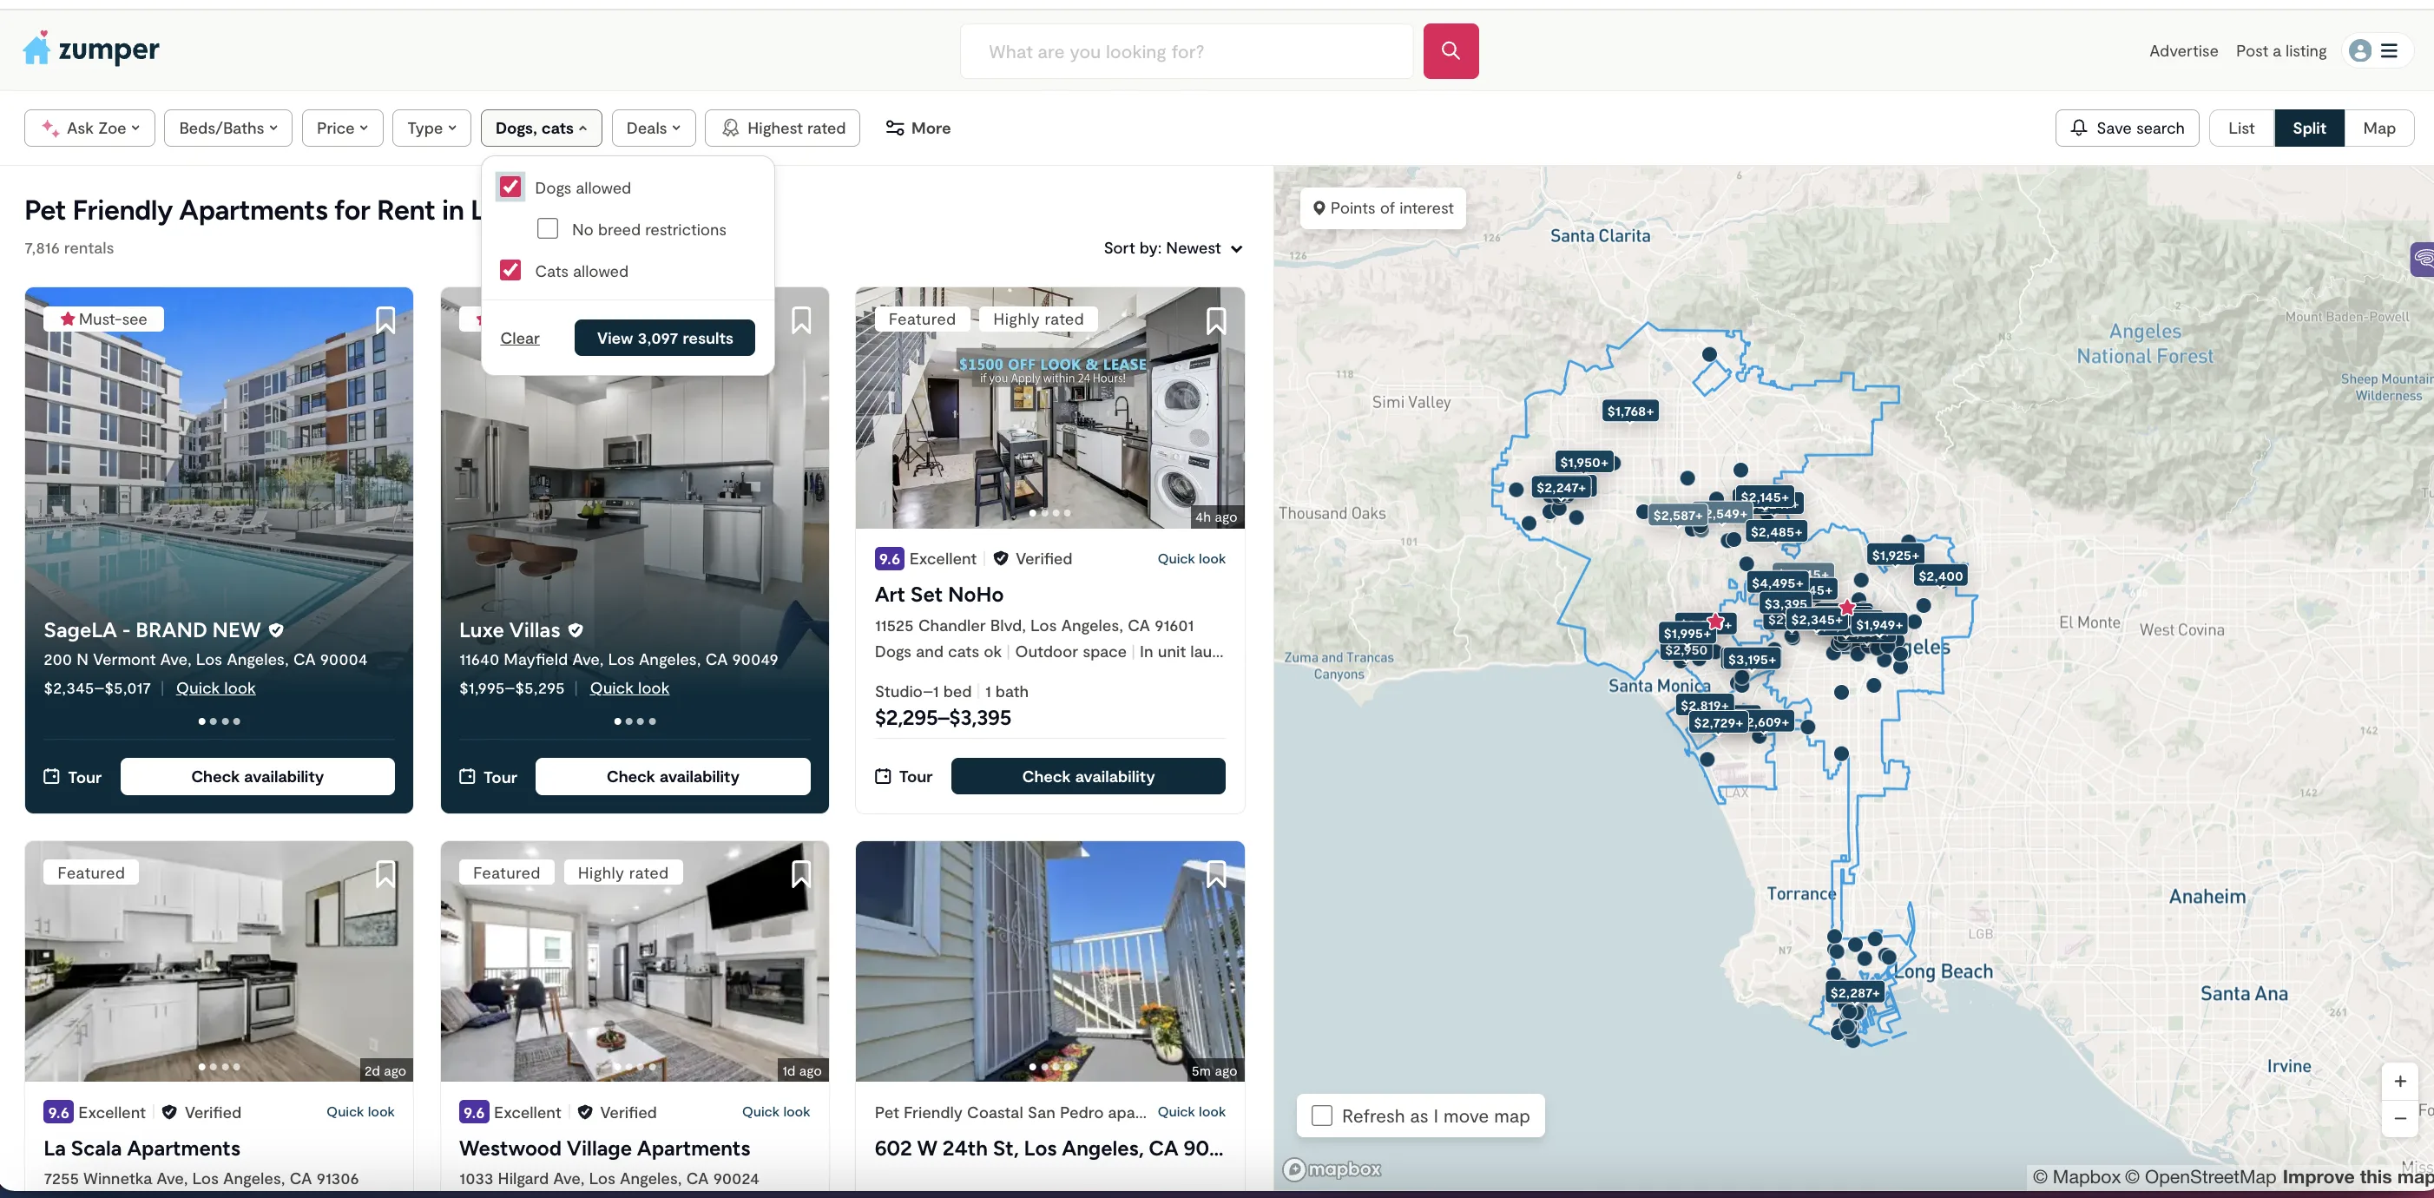Click the $2,400 map price marker
The width and height of the screenshot is (2434, 1198).
pos(1940,576)
